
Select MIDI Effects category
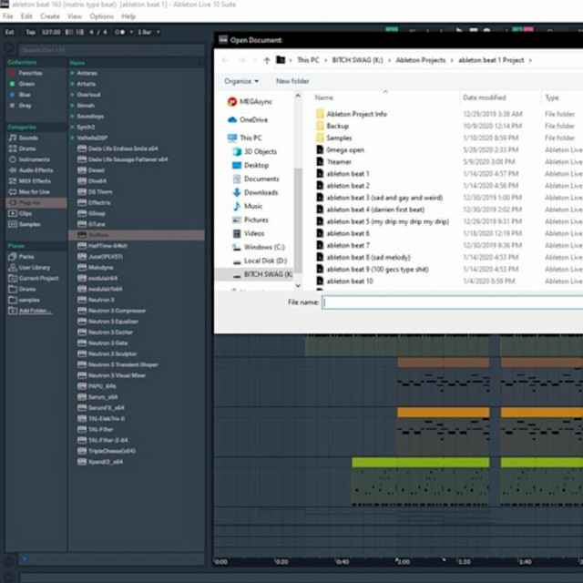tap(35, 181)
